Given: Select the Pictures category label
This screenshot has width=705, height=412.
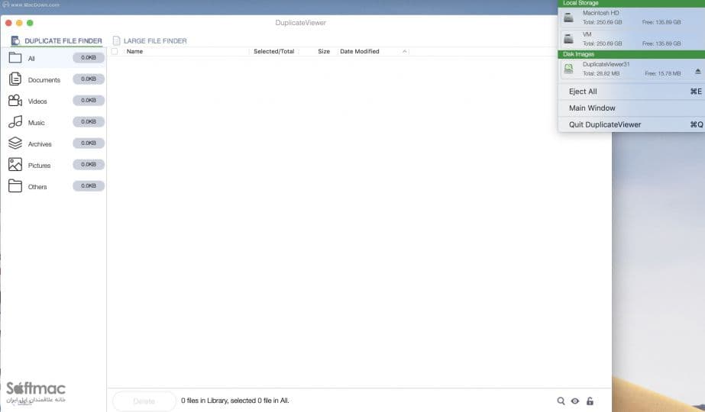Looking at the screenshot, I should tap(39, 166).
